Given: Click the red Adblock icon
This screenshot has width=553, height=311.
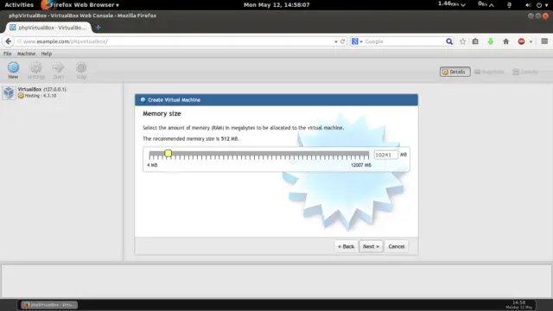Looking at the screenshot, I should pos(521,41).
